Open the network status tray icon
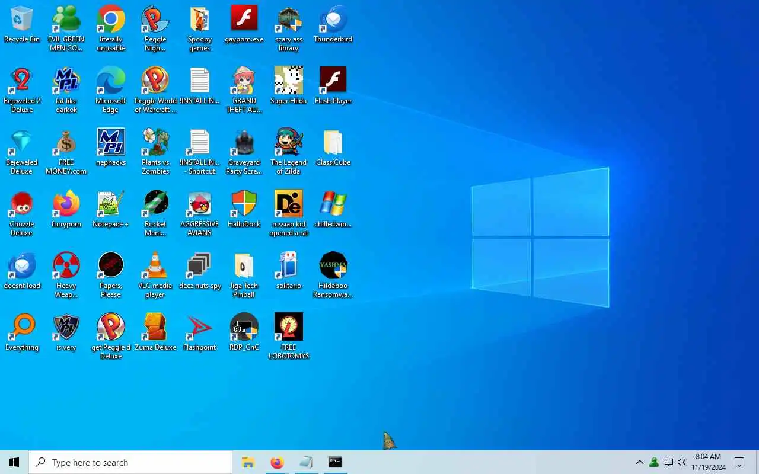 tap(668, 462)
